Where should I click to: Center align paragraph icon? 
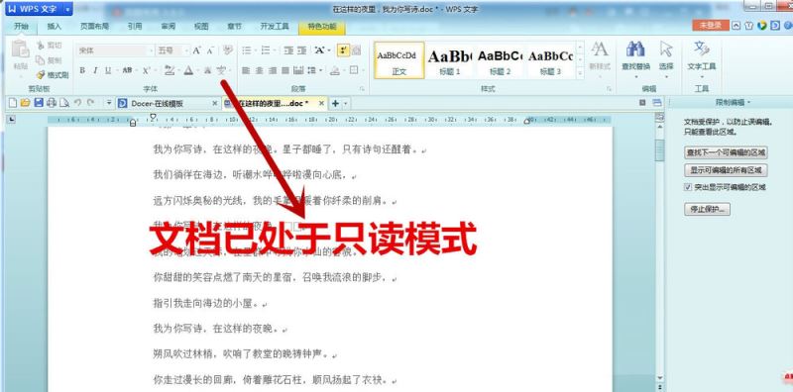point(260,70)
